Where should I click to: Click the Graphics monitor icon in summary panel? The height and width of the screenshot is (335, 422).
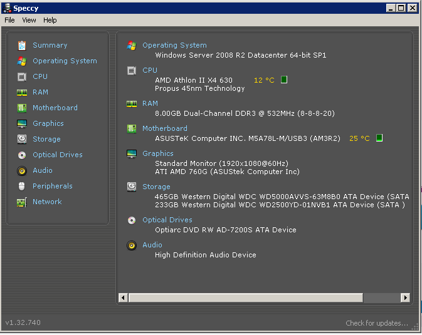[x=132, y=154]
